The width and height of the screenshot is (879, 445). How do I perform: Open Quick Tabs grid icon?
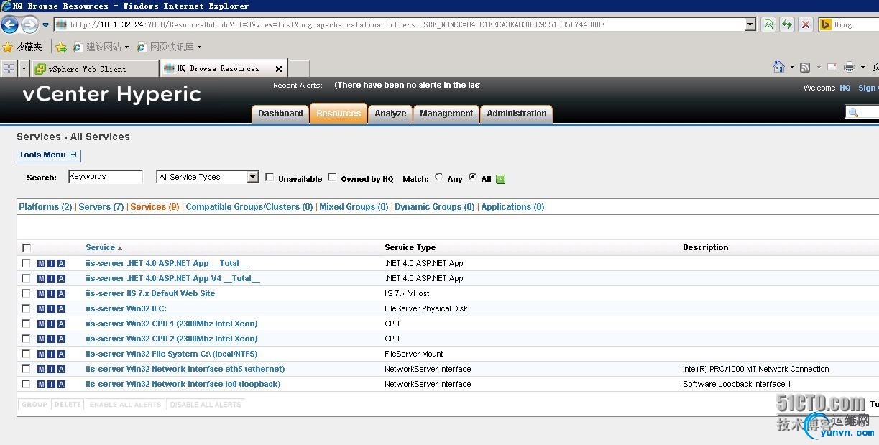(9, 68)
